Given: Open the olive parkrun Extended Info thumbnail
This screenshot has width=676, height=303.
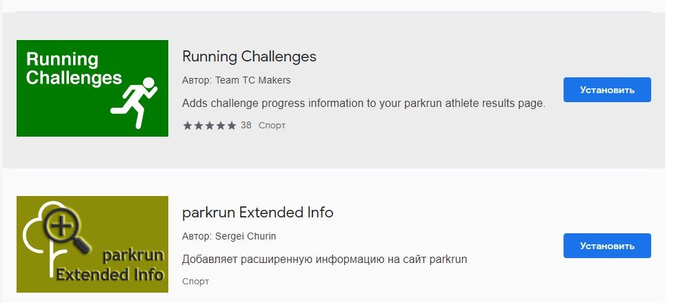Looking at the screenshot, I should 92,244.
